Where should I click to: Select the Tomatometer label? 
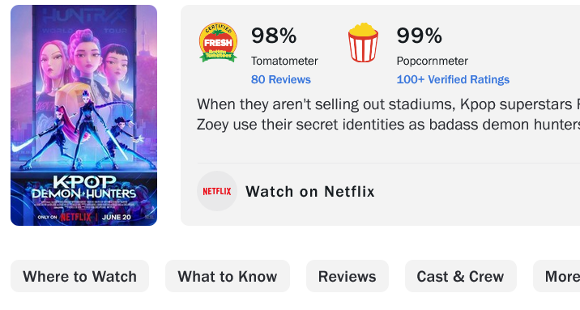point(284,61)
